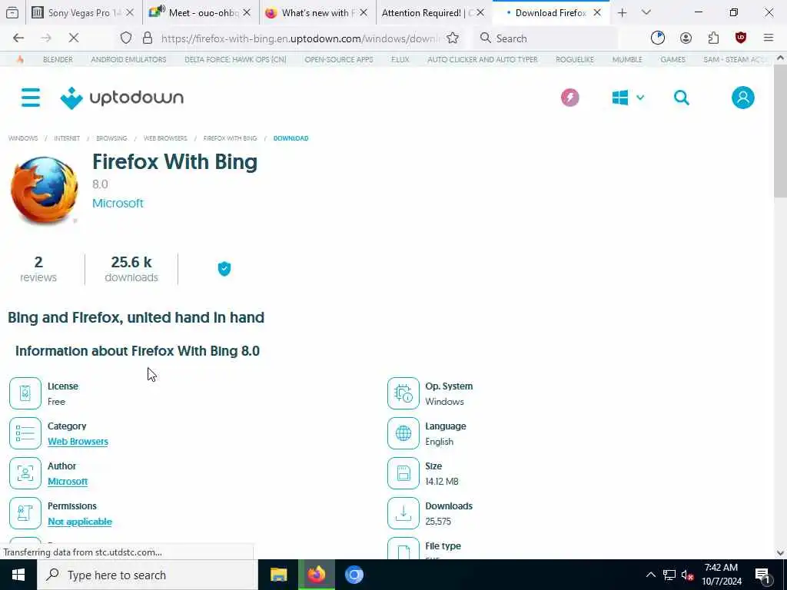Viewport: 787px width, 590px height.
Task: Open the Uptodown hamburger menu
Action: pos(31,98)
